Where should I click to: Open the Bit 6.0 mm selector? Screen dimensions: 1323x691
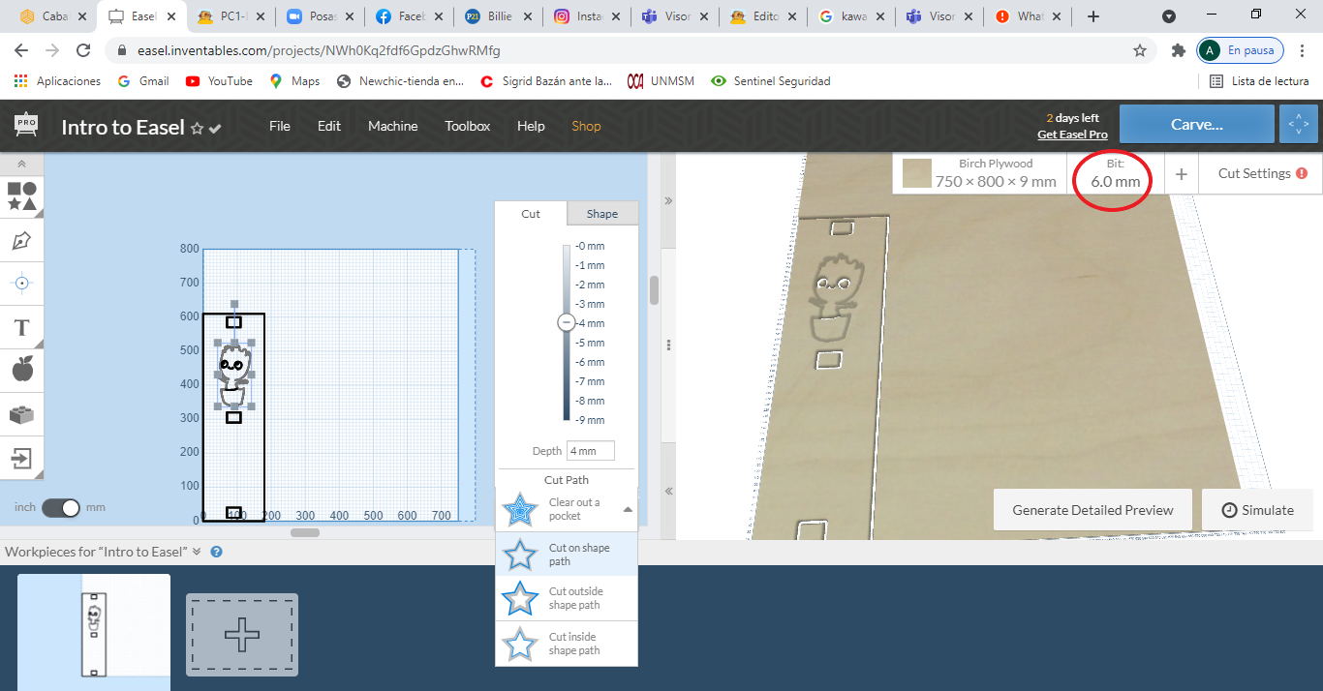(1115, 174)
